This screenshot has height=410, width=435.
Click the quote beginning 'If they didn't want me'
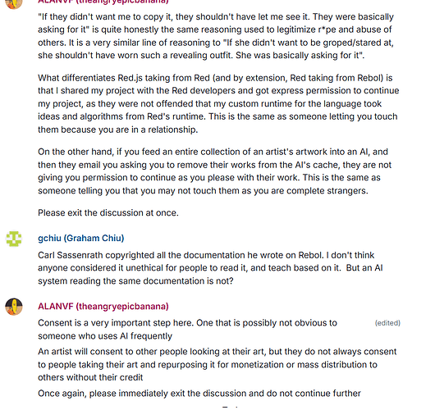(216, 36)
